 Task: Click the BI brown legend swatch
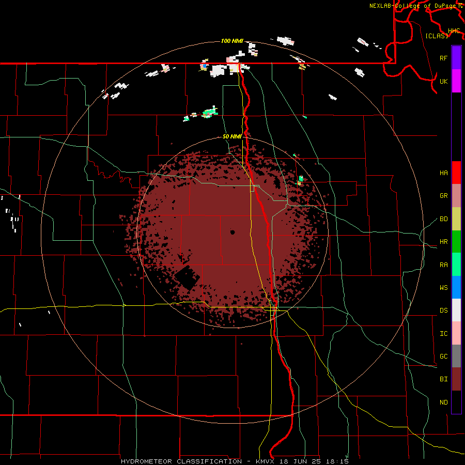(456, 379)
